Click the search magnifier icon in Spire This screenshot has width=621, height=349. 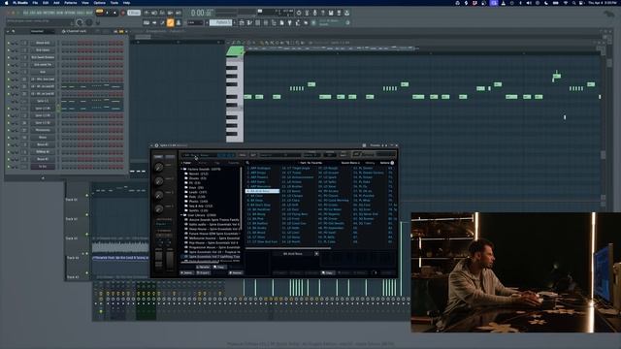248,163
